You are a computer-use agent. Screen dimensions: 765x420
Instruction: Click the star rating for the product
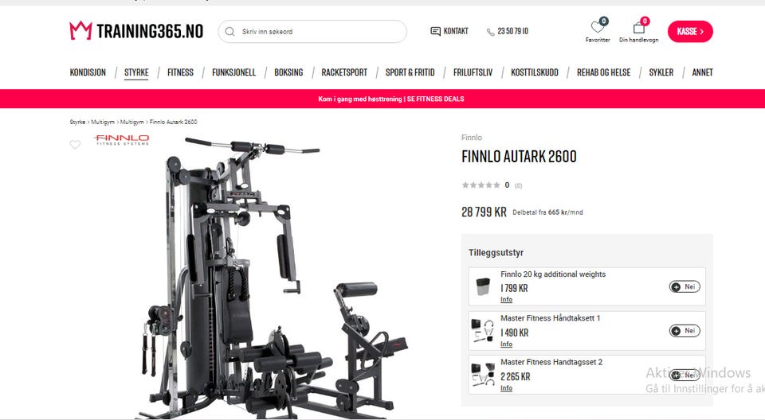481,185
